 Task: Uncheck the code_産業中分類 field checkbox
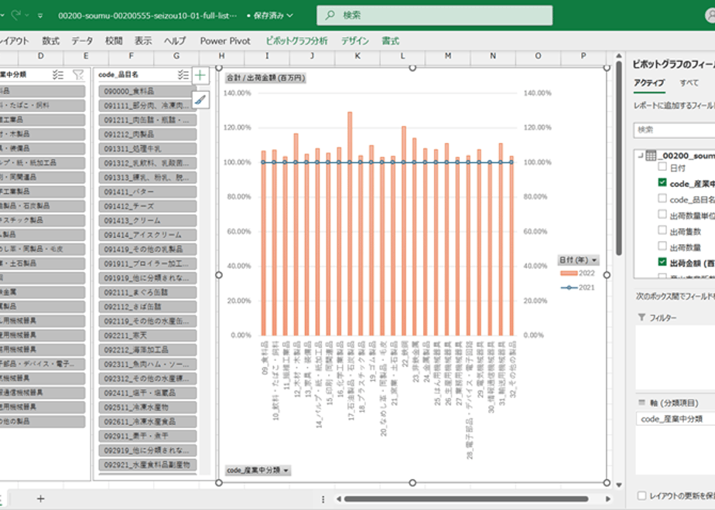[x=662, y=182]
